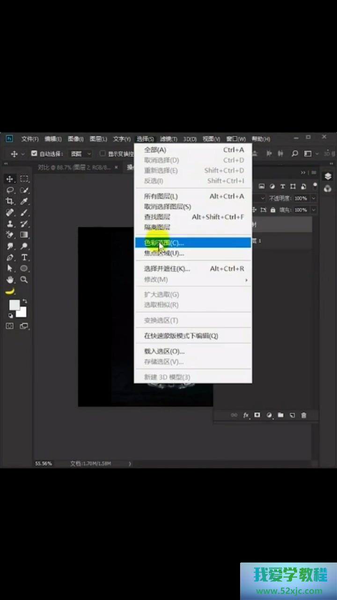Create a new layer with the page icon
This screenshot has width=337, height=600.
[x=292, y=415]
